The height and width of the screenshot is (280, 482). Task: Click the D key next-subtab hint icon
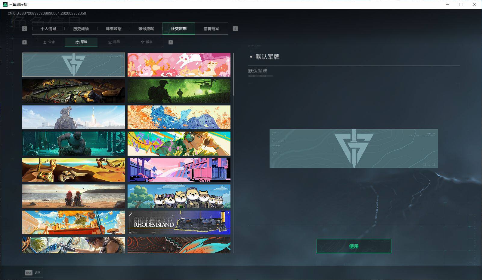pos(171,42)
